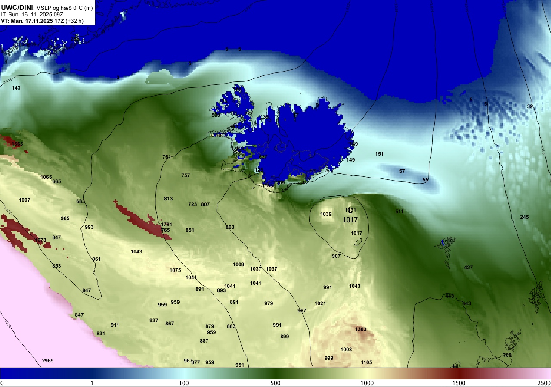Image resolution: width=551 pixels, height=387 pixels.
Task: Click the 1565 height value
Action: [x=18, y=144]
